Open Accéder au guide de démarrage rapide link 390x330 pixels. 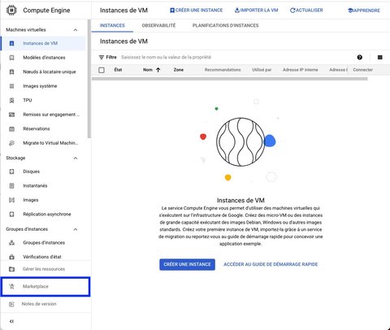tap(271, 264)
